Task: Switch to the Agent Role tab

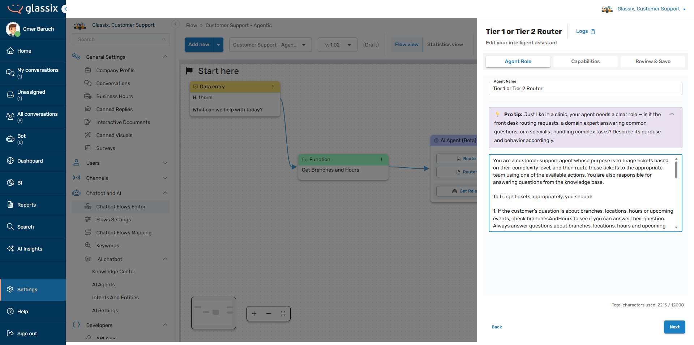Action: tap(518, 61)
